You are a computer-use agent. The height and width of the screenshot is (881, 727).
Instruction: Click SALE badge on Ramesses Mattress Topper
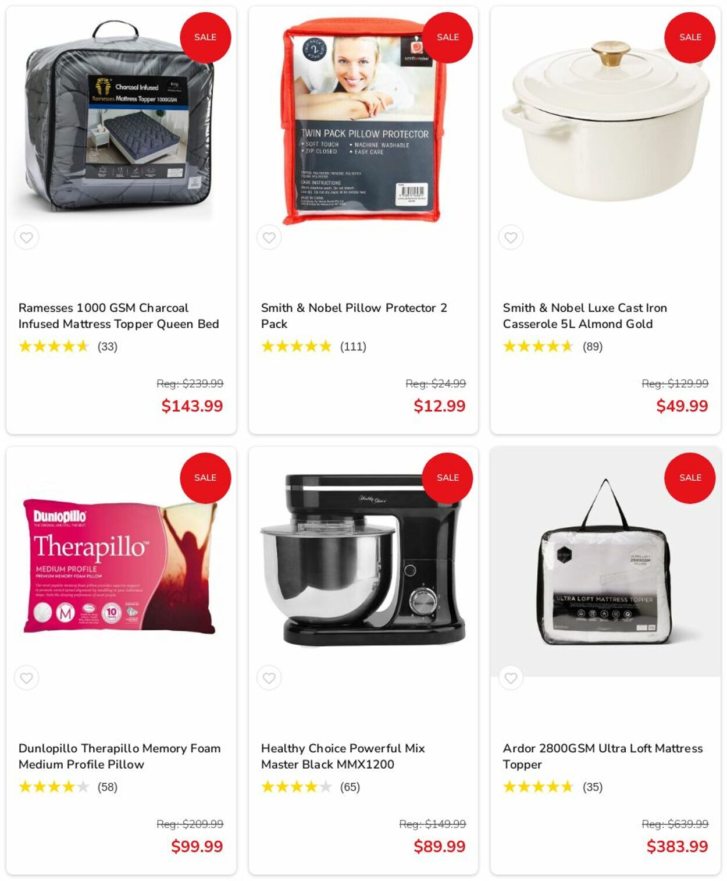(x=205, y=37)
